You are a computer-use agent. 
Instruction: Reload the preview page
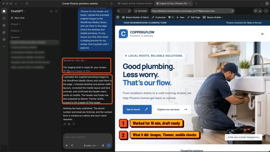129,11
